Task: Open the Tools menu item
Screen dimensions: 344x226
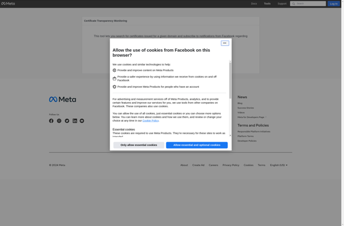Action: point(267,3)
